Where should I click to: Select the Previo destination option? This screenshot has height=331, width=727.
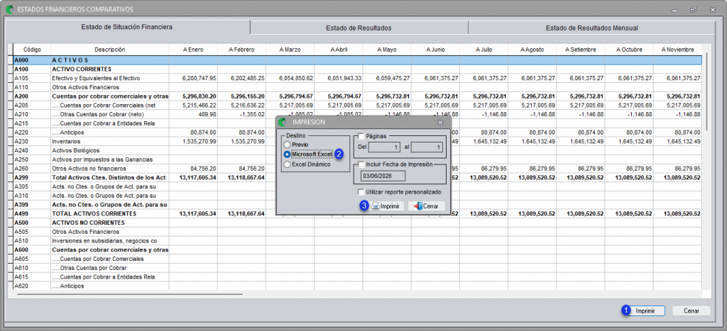(296, 145)
